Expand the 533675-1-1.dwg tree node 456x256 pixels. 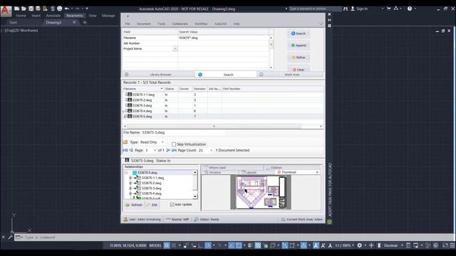(x=130, y=178)
